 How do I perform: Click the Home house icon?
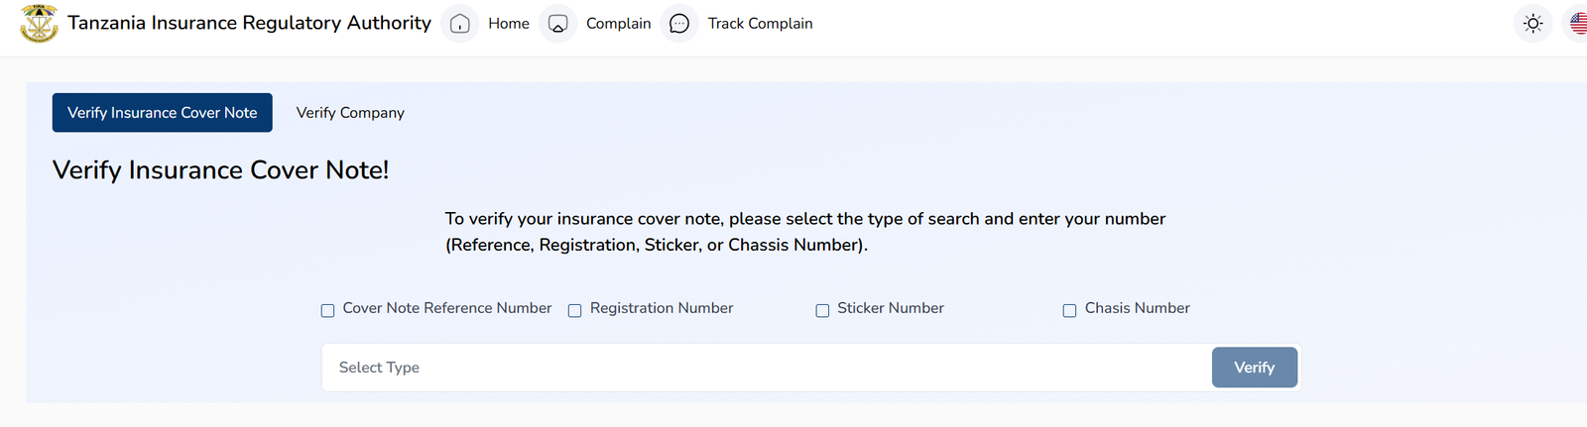coord(460,23)
